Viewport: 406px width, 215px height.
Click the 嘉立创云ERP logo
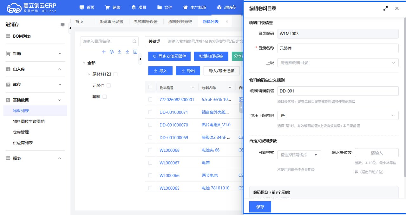coord(32,8)
